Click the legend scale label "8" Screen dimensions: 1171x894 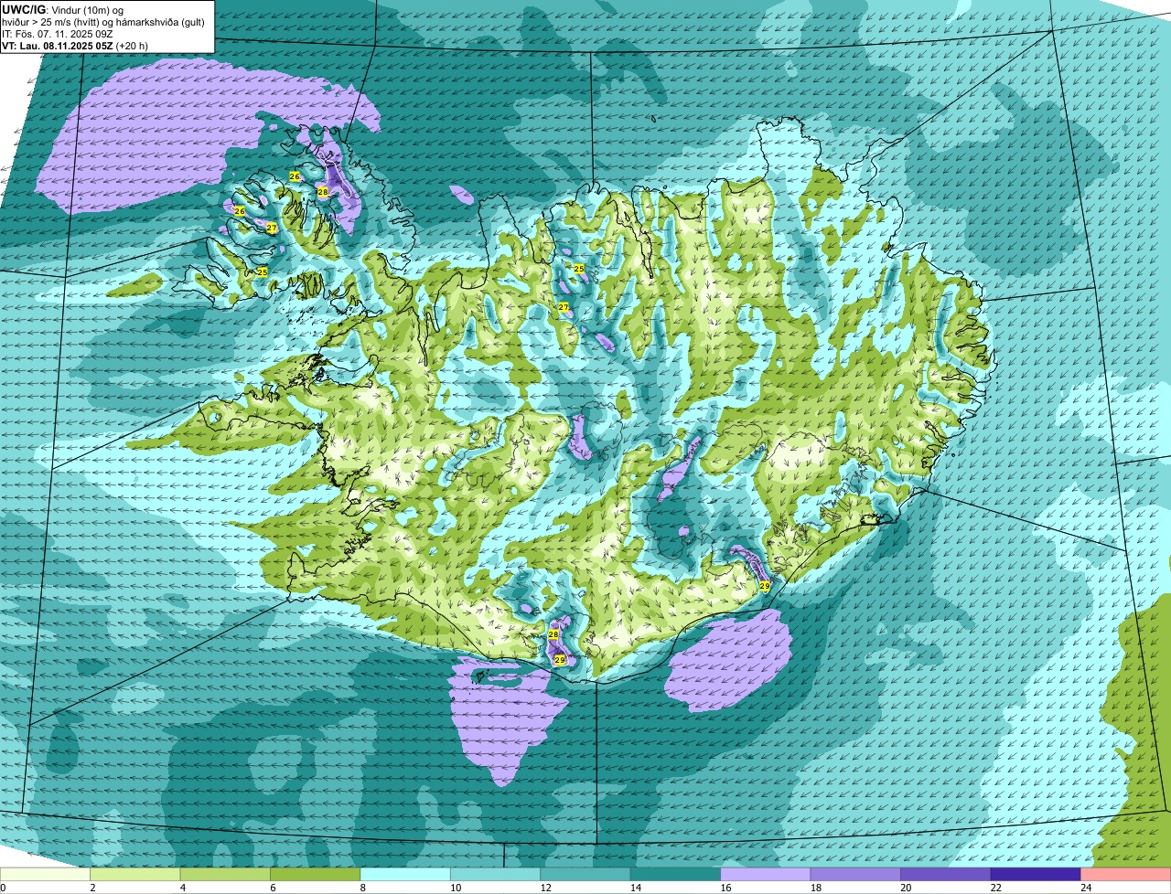point(362,887)
